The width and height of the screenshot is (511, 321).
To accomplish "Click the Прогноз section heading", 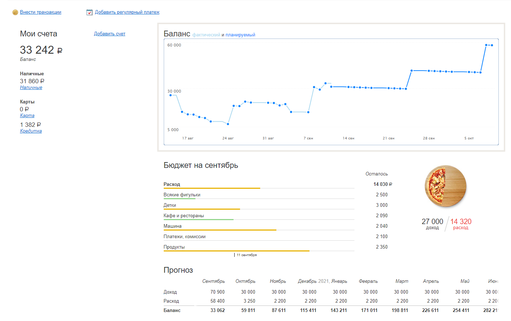I will (x=178, y=270).
